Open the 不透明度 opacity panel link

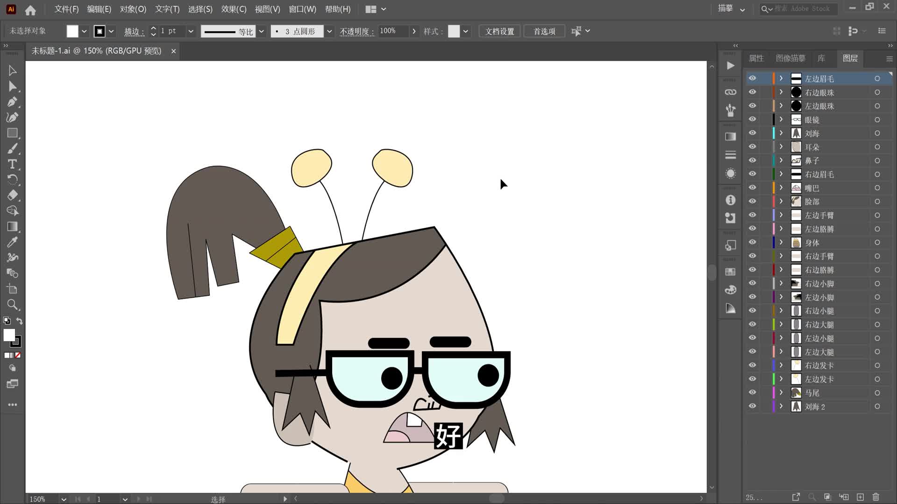(357, 31)
